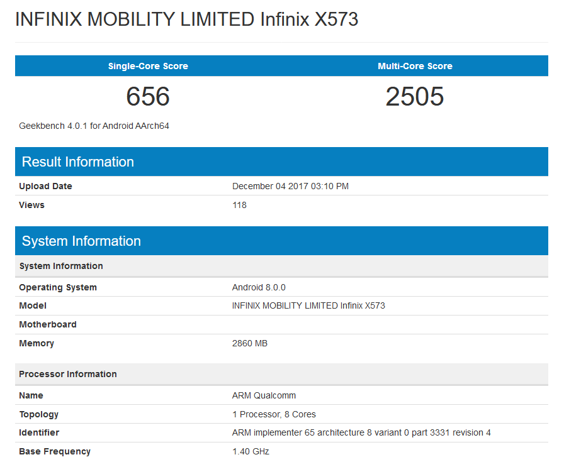
Task: Select the processor 'Name' label
Action: [x=31, y=395]
